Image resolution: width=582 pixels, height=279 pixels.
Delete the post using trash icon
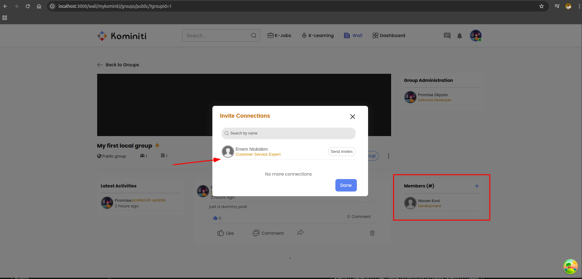[372, 233]
